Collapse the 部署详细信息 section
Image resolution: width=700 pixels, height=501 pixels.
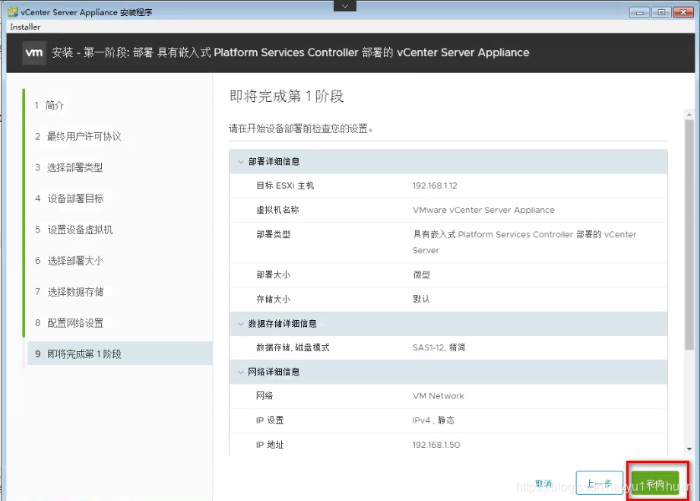pos(241,162)
